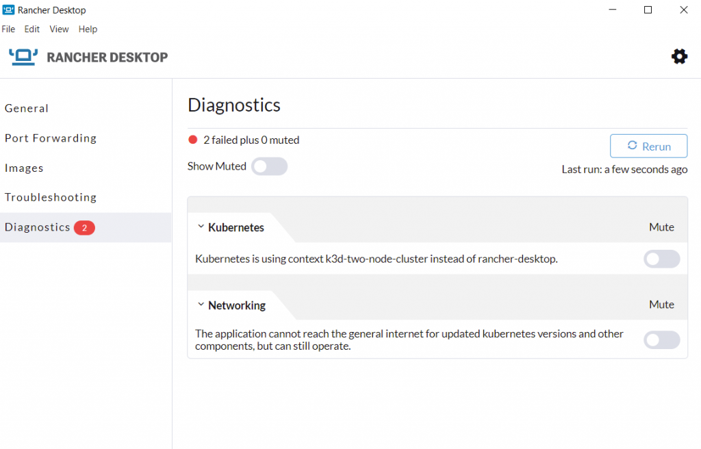Open the File menu
This screenshot has width=701, height=449.
pyautogui.click(x=8, y=29)
